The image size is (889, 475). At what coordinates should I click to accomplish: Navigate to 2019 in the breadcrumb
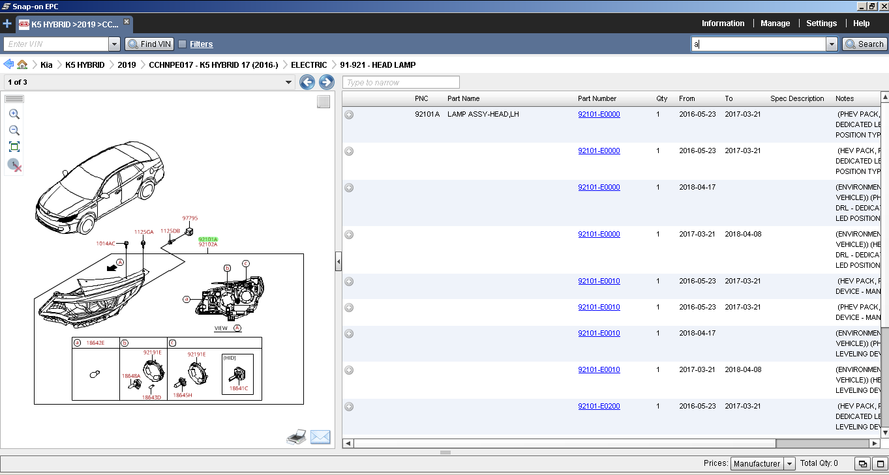(127, 65)
